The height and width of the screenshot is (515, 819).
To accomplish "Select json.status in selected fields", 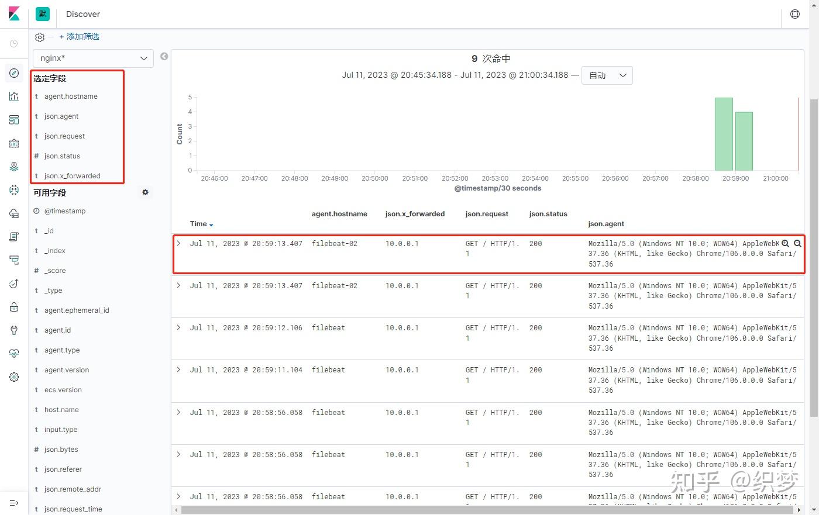I will tap(62, 156).
